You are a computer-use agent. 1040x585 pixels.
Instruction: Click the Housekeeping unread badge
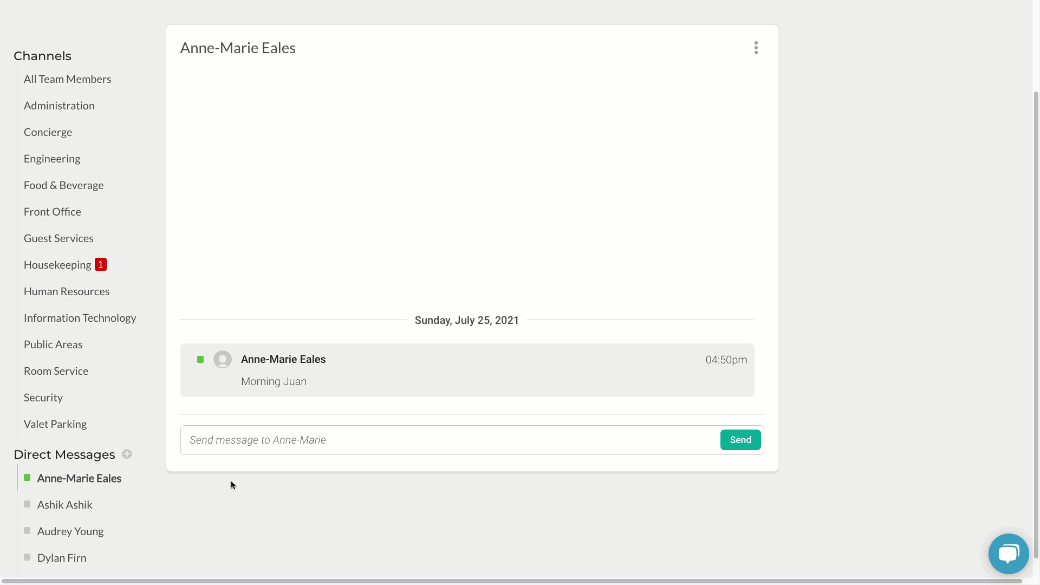(101, 264)
